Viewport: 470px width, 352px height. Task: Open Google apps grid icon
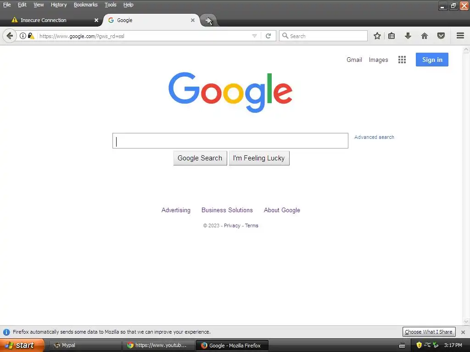click(x=402, y=60)
